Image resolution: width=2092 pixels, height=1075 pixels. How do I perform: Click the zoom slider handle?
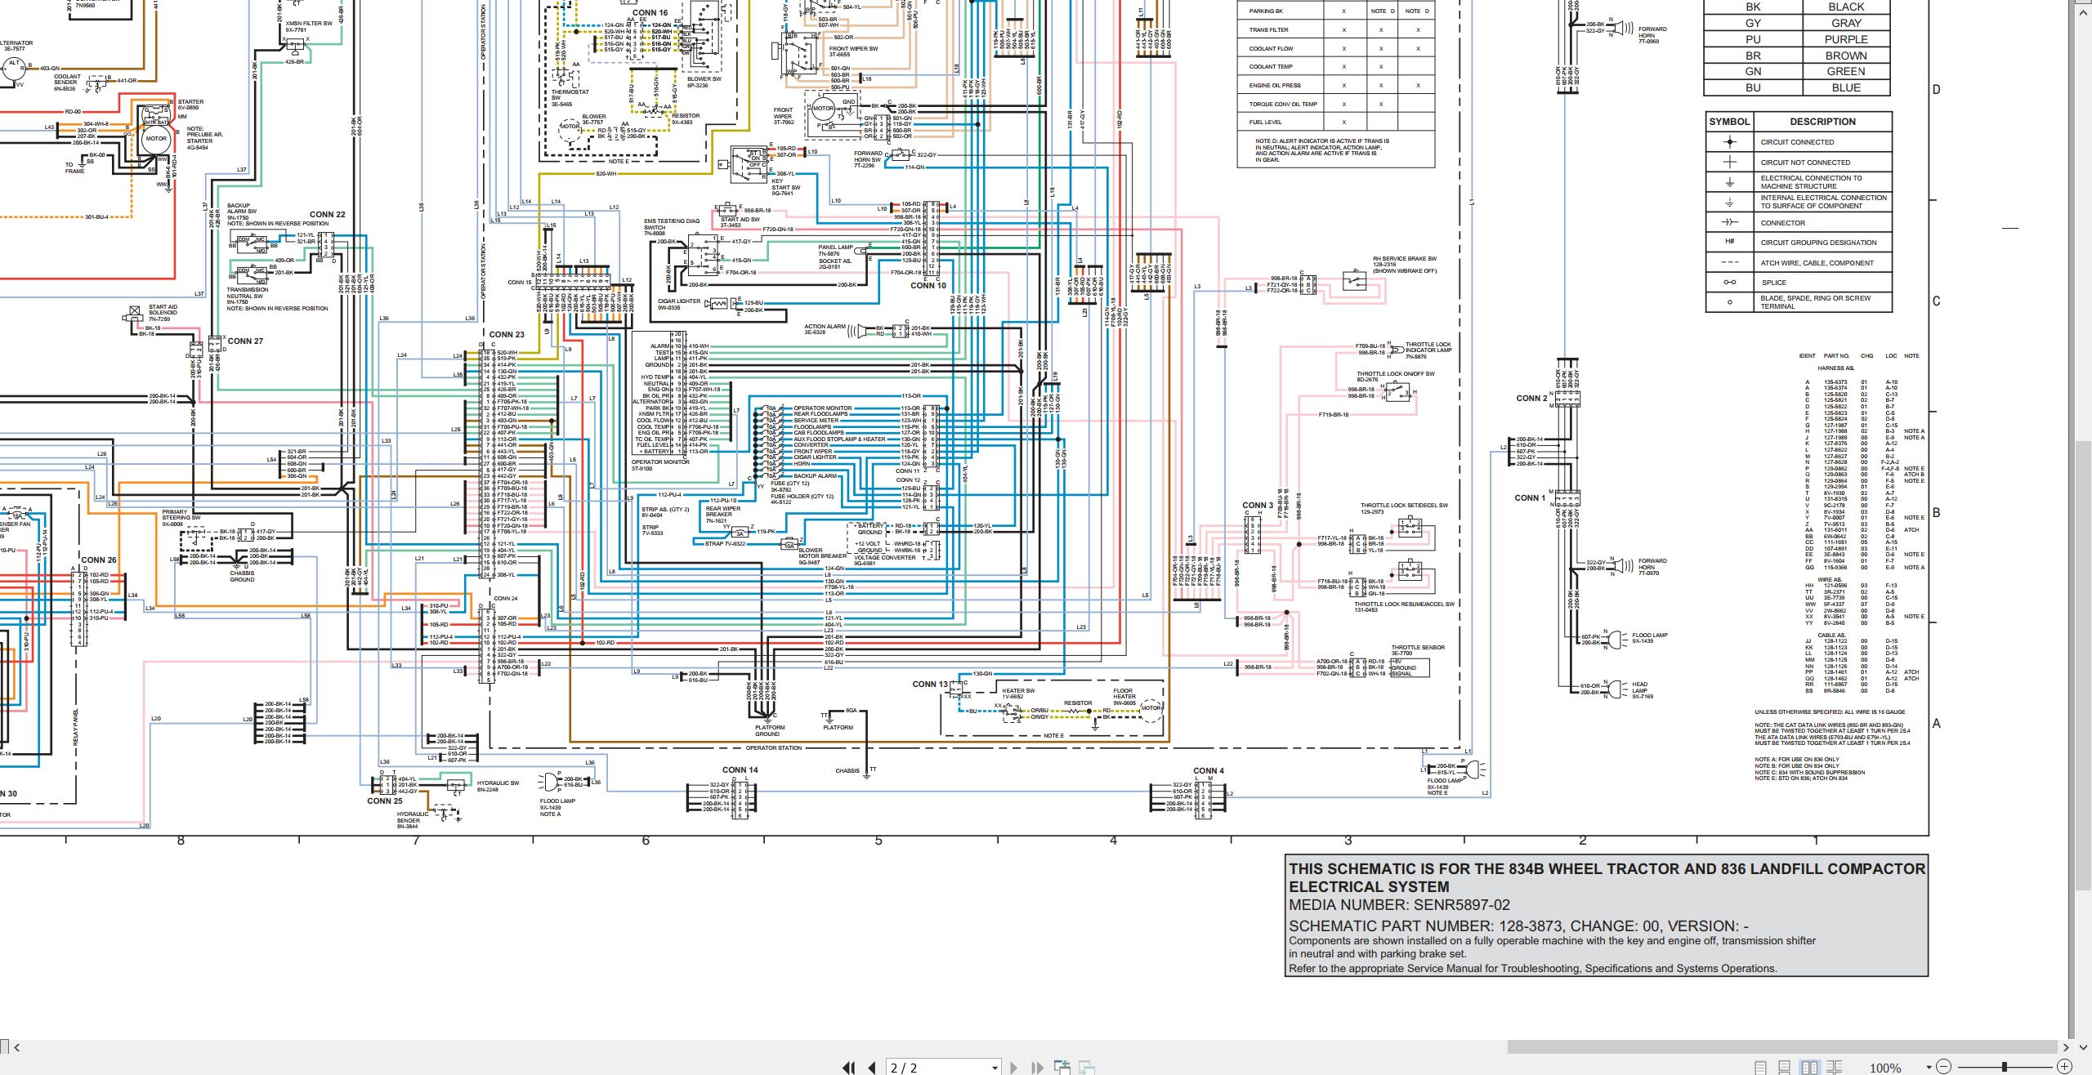point(2005,1067)
